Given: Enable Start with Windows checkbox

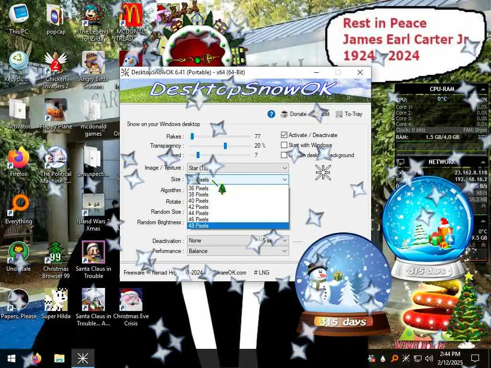Looking at the screenshot, I should coord(284,145).
